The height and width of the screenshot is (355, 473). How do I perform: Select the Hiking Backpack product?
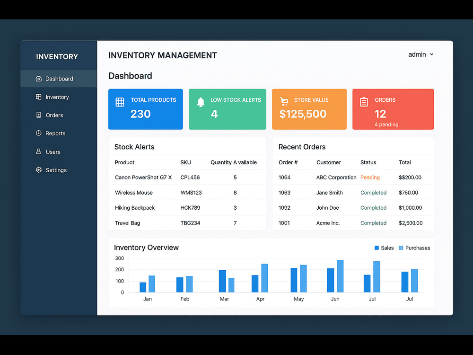pos(134,208)
